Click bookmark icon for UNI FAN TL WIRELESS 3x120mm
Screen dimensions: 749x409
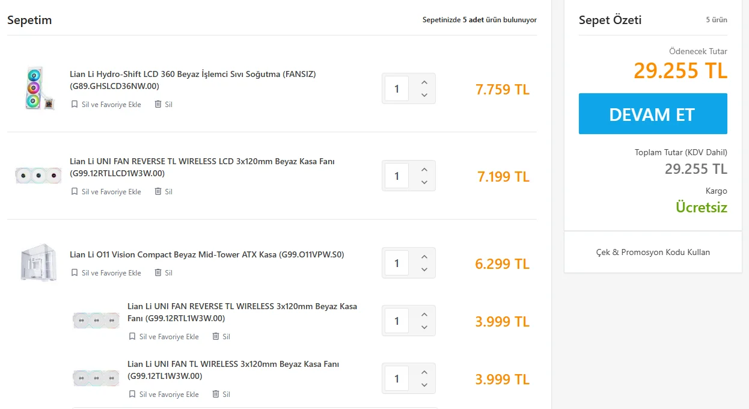click(x=132, y=394)
